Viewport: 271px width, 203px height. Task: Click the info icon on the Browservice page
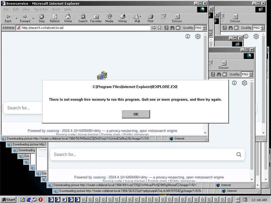click(188, 36)
